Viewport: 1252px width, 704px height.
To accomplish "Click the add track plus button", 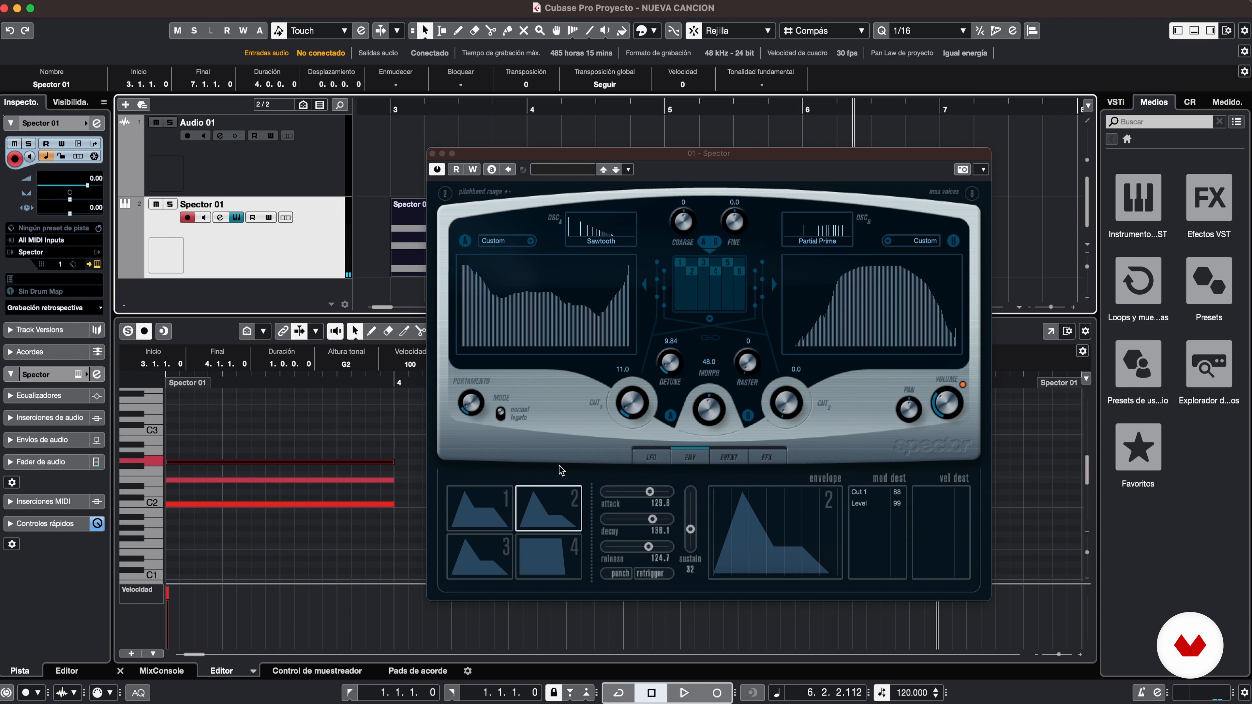I will pos(126,104).
